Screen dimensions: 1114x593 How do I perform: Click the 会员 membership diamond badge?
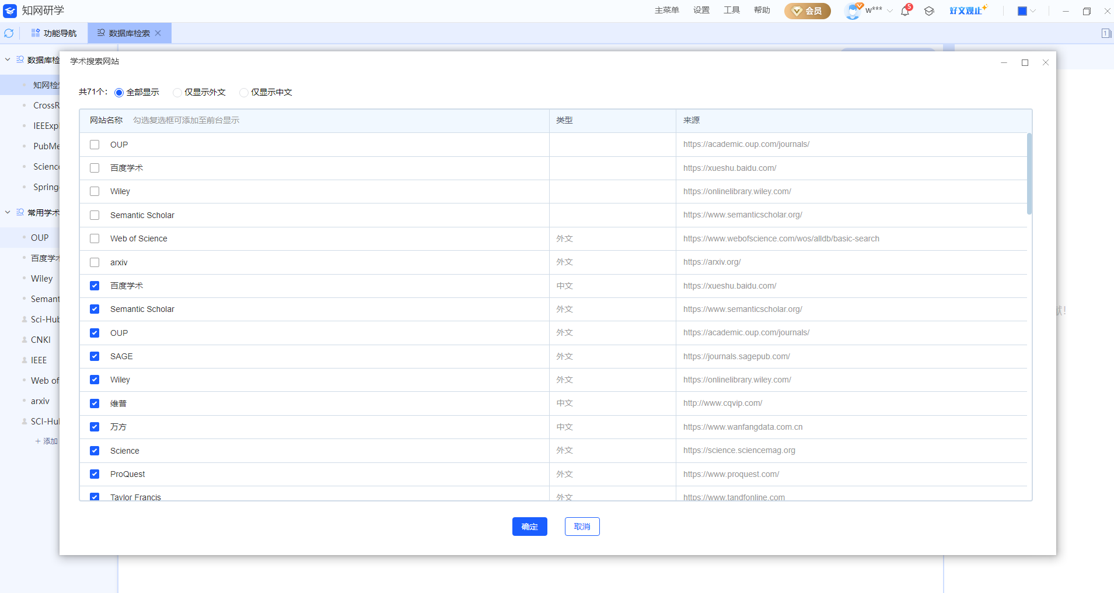point(807,11)
